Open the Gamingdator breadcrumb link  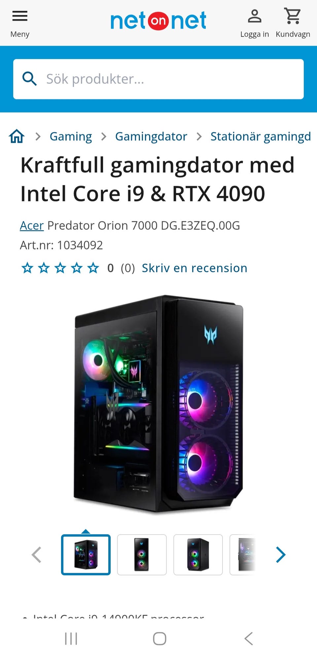(x=151, y=136)
